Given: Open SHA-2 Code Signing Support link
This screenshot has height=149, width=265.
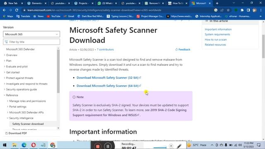Looking at the screenshot, I should (130, 113).
